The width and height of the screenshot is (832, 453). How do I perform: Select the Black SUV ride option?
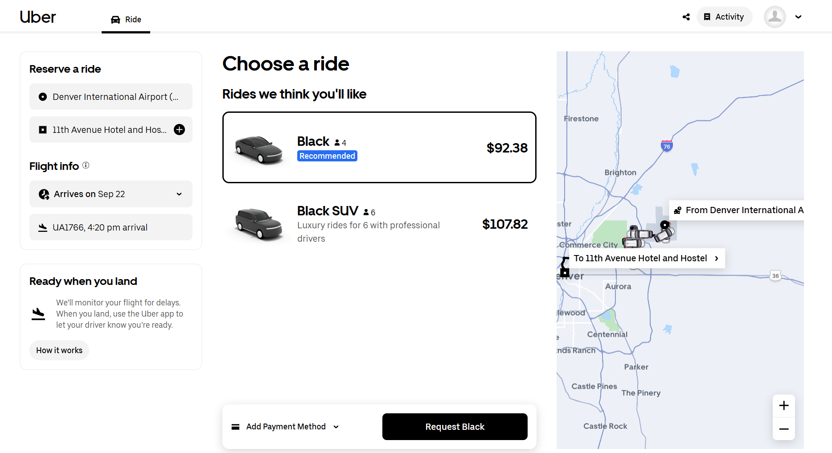tap(379, 224)
